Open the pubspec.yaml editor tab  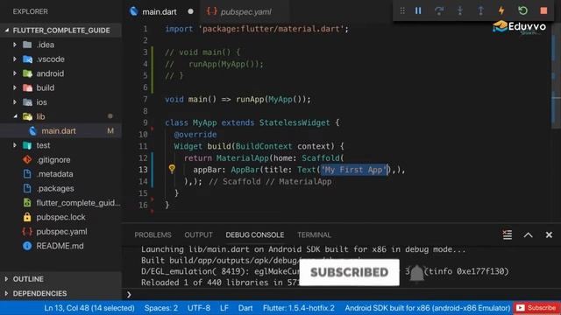coord(245,11)
